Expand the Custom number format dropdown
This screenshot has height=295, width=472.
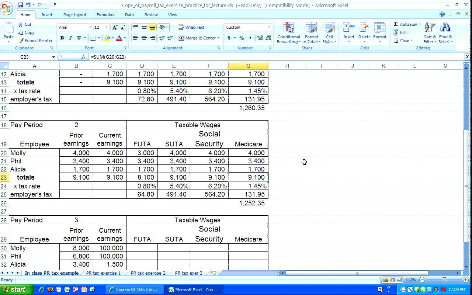tap(269, 27)
